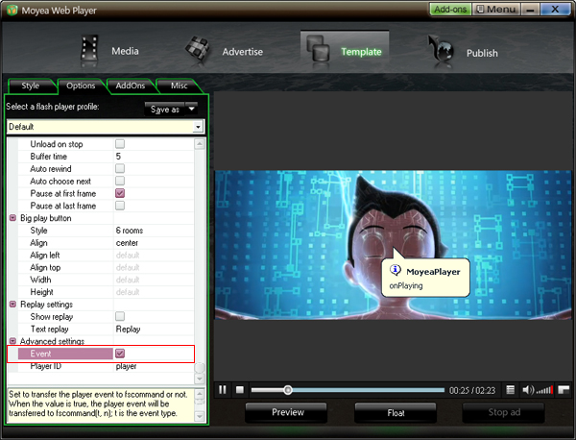Image resolution: width=576 pixels, height=440 pixels.
Task: Click the Preview button
Action: pos(287,412)
